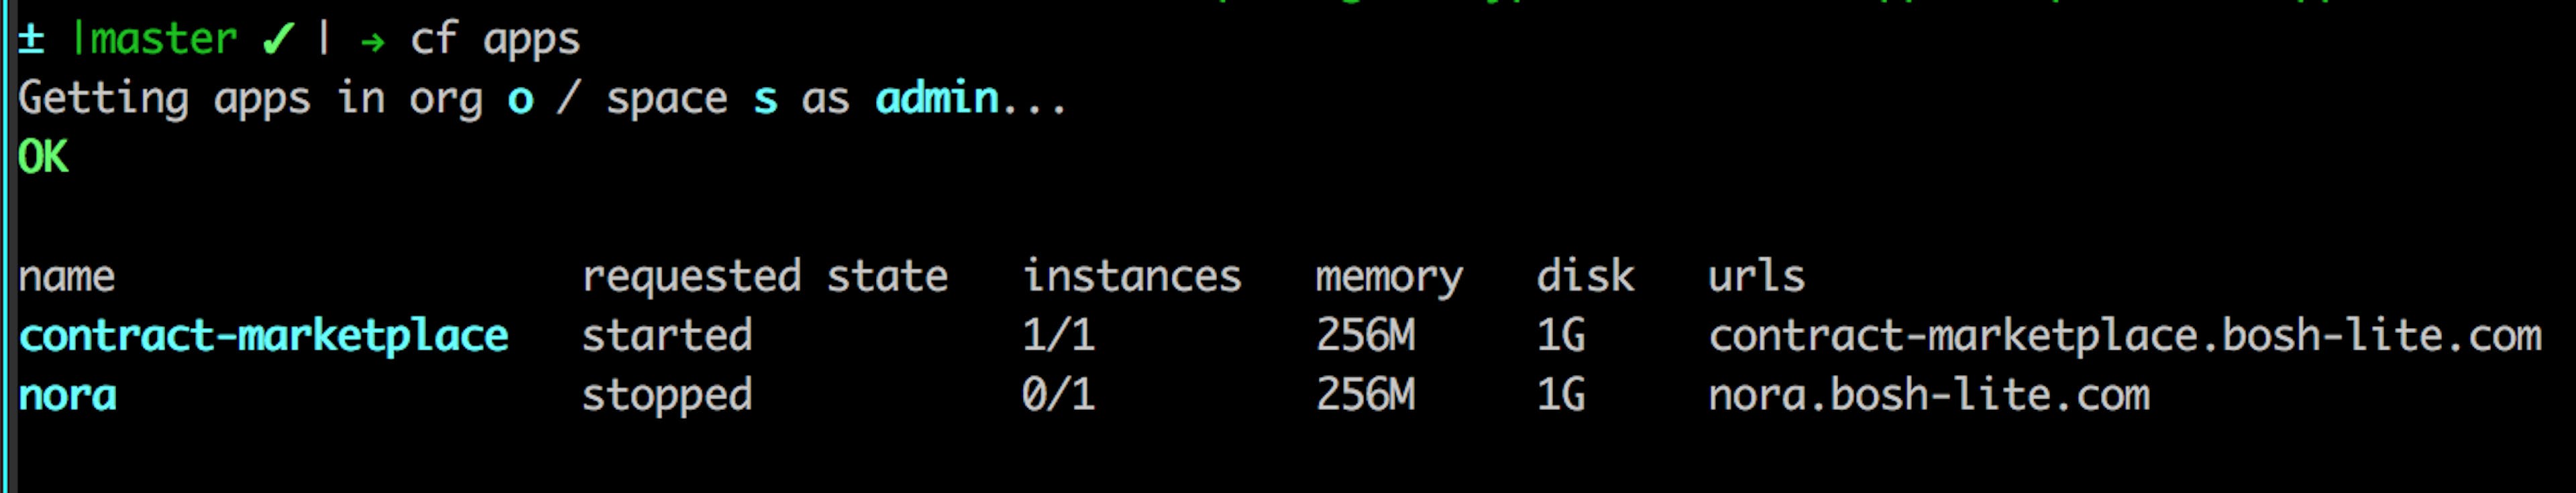
Task: Click the contract-marketplace app name
Action: coord(264,336)
